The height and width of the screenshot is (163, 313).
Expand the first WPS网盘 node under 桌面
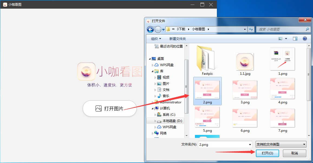152,65
